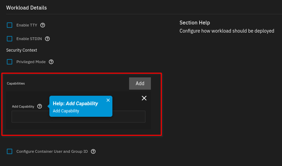
Task: Open help icon next to Enable TTY
Action: coord(43,25)
